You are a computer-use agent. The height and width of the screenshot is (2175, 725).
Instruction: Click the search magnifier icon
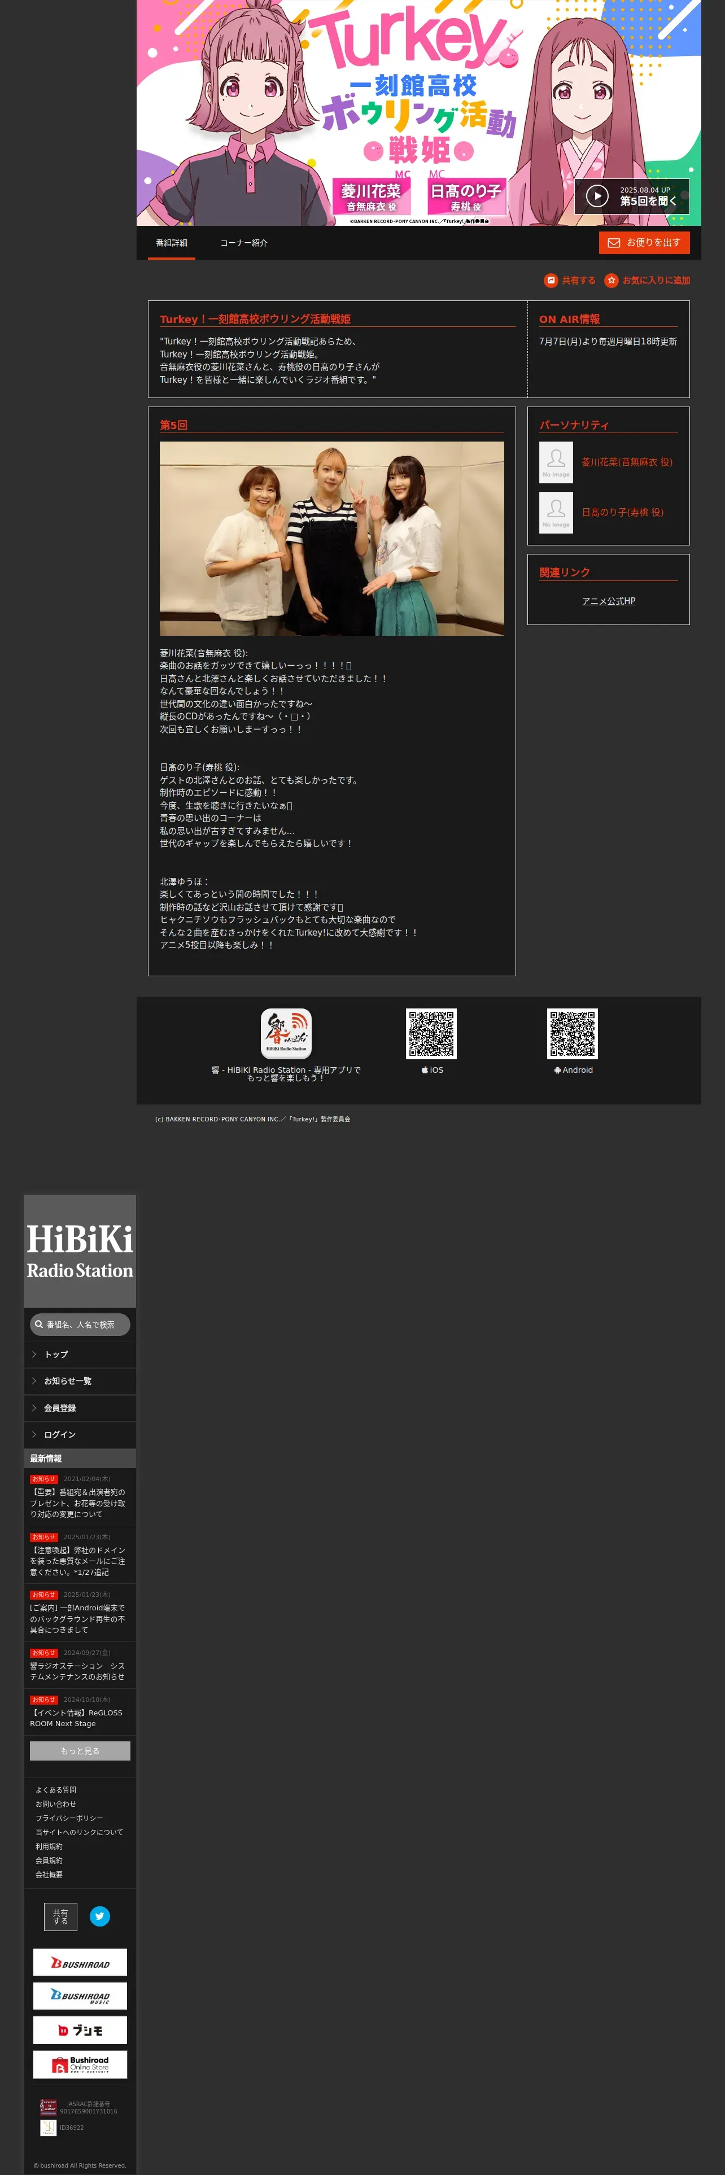click(x=39, y=1325)
